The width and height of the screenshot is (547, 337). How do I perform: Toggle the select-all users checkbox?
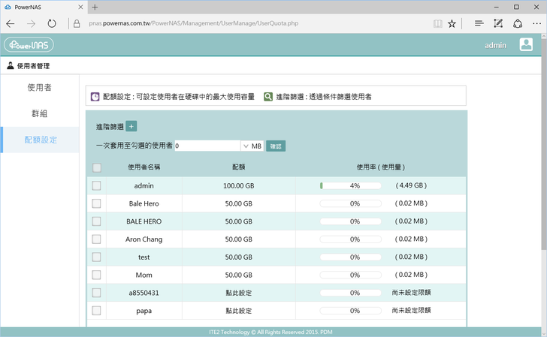[x=96, y=167]
